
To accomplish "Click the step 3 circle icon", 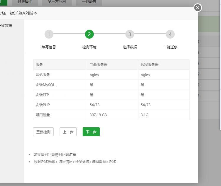I will click(x=130, y=34).
